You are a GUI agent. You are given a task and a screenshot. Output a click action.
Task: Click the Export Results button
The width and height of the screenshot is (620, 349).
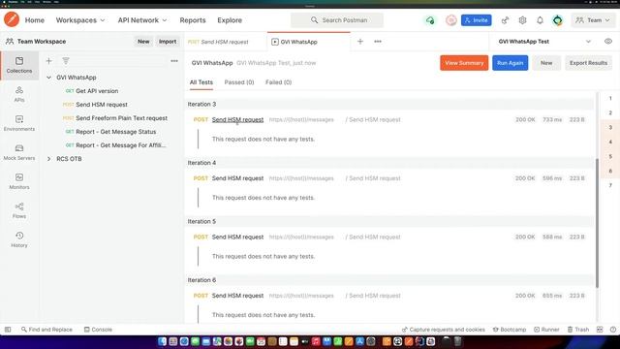click(x=588, y=63)
